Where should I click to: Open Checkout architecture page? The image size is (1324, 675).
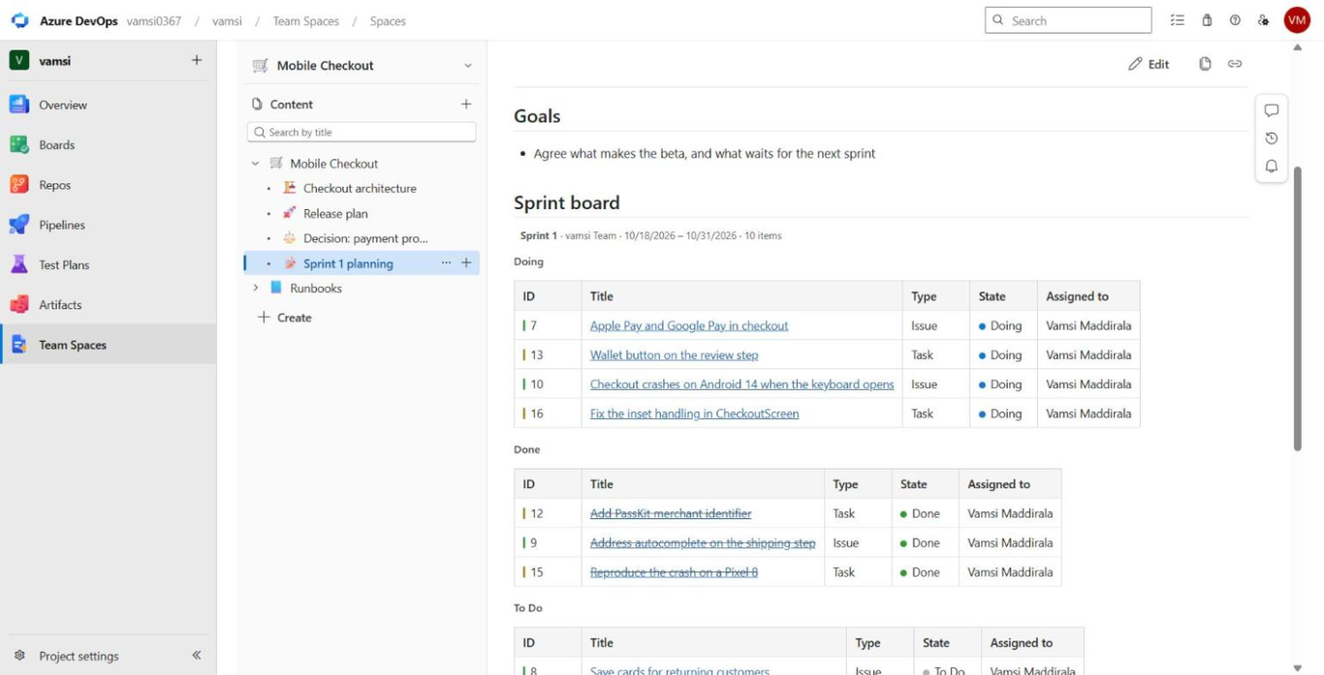coord(360,188)
